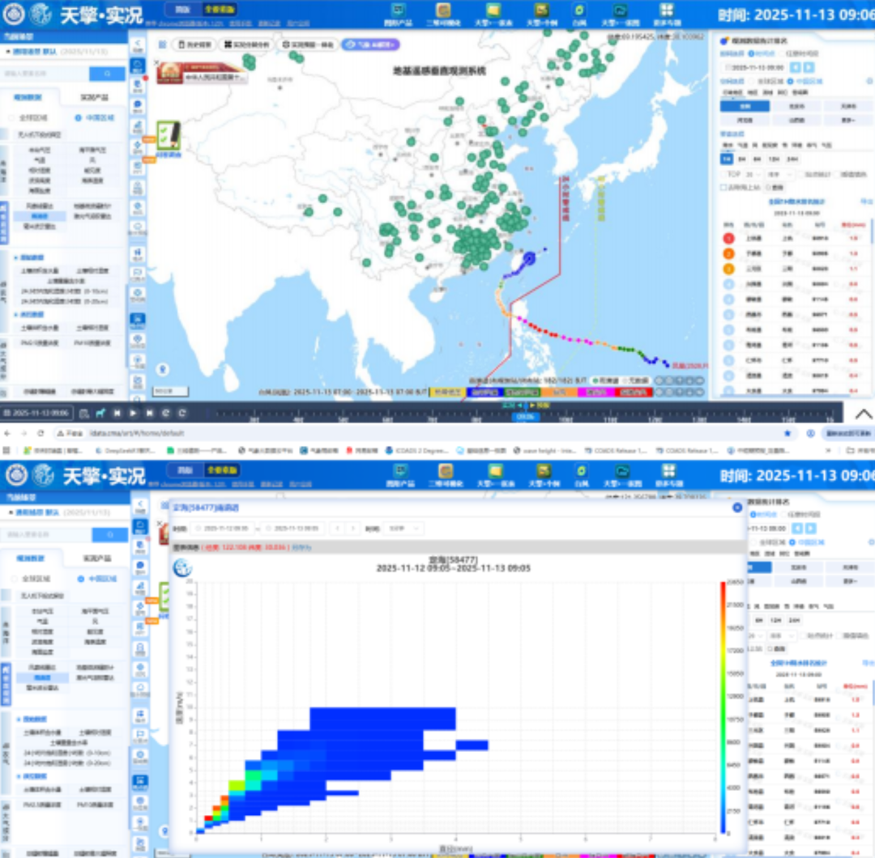Expand the collapsed panel via timeline up-chevron

tap(864, 414)
